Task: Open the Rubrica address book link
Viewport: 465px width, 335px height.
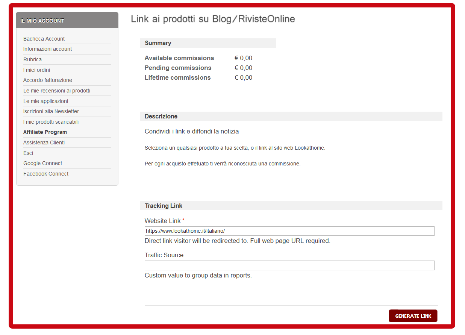Action: coord(32,59)
